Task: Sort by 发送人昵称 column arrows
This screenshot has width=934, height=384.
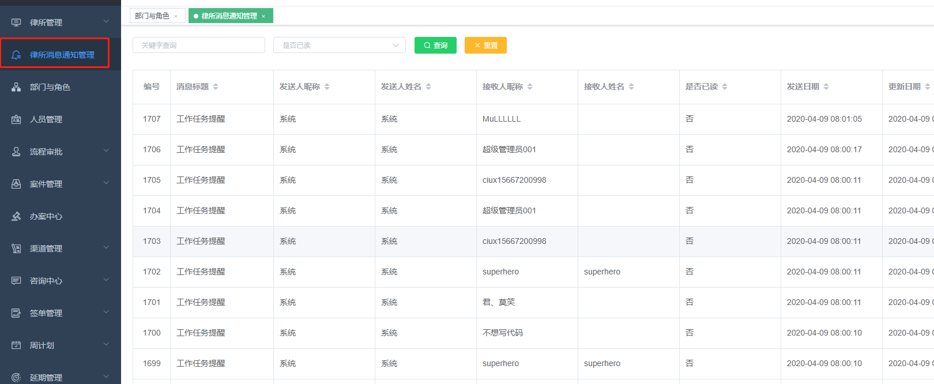Action: (x=327, y=86)
